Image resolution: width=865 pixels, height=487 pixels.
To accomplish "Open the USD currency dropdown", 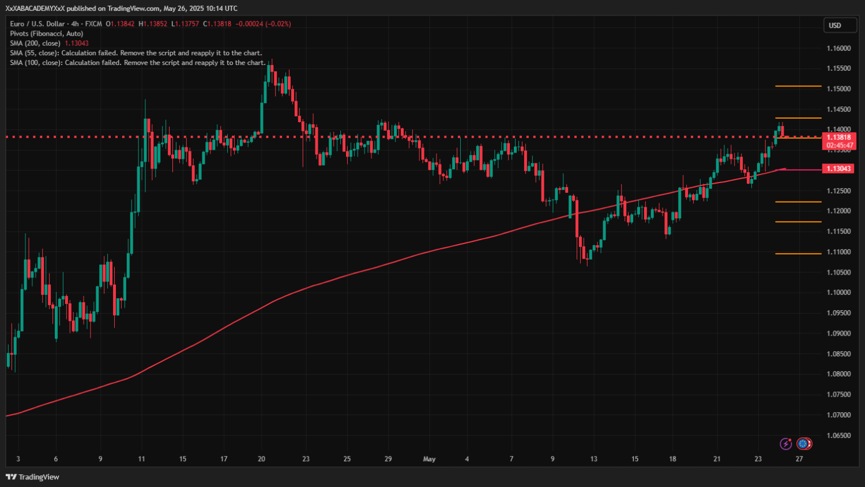I will [838, 25].
